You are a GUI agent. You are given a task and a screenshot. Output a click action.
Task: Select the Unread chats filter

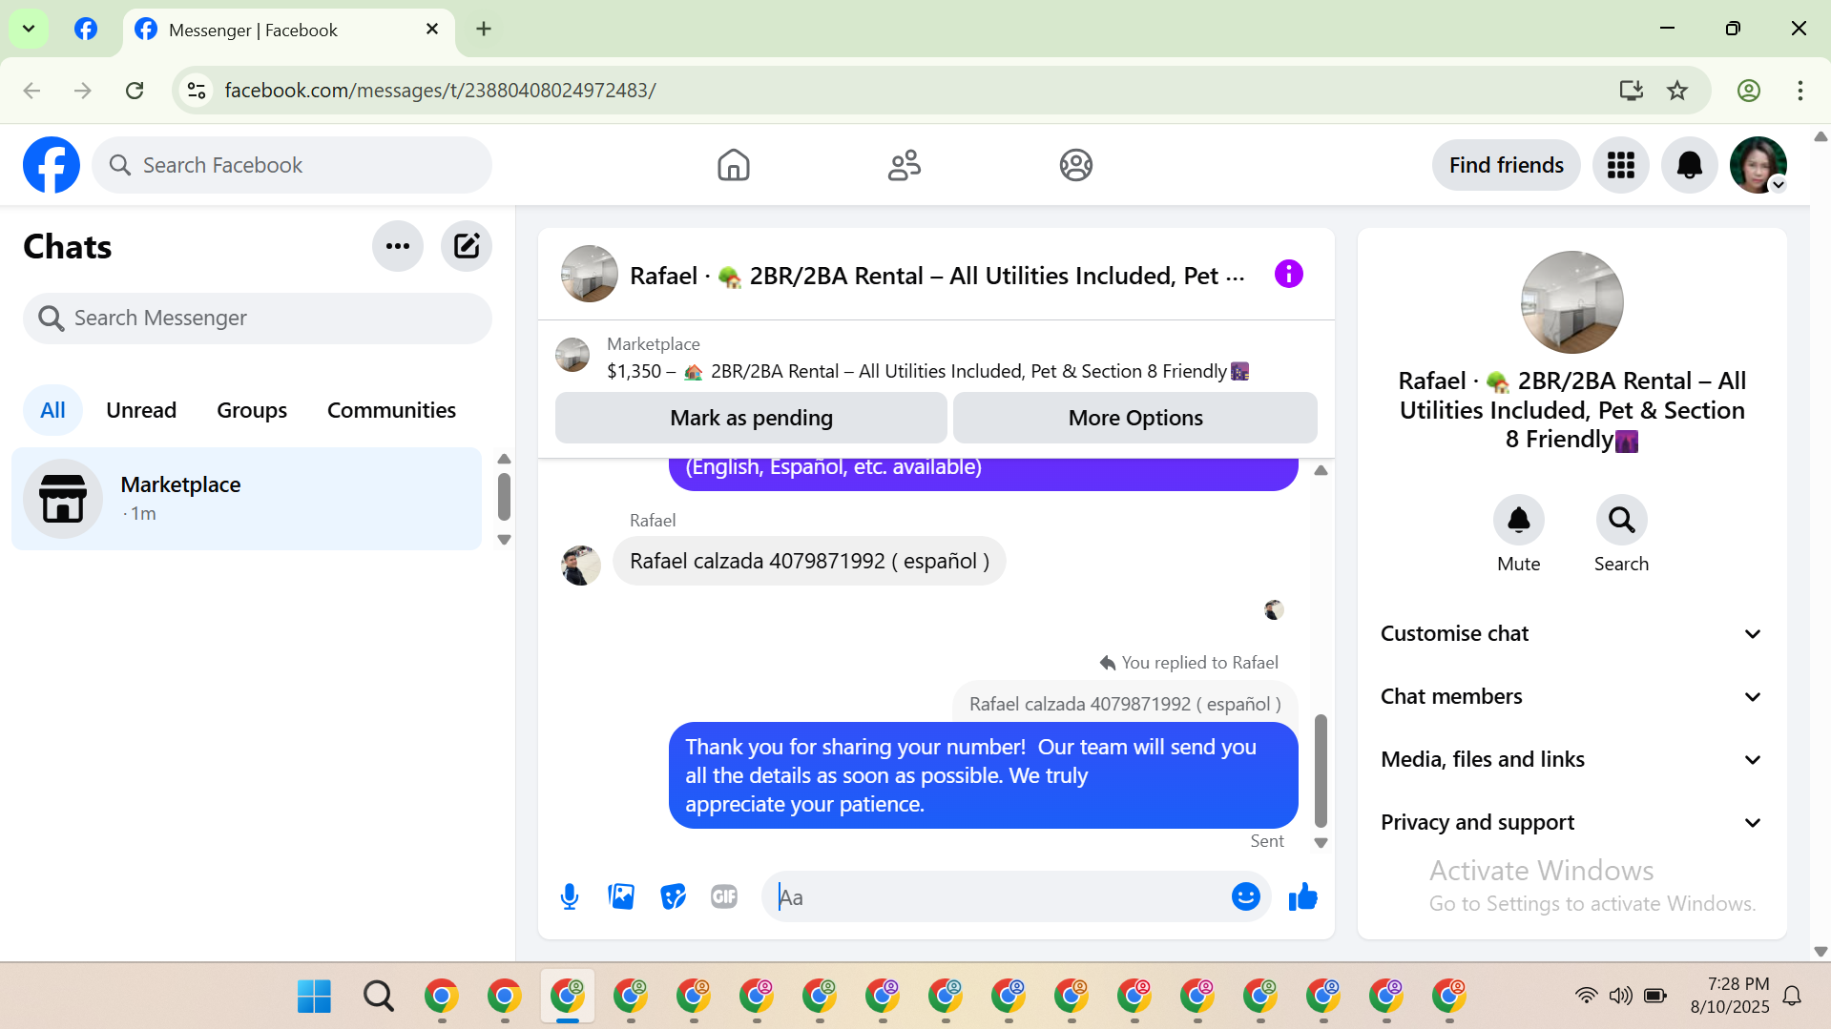tap(141, 410)
